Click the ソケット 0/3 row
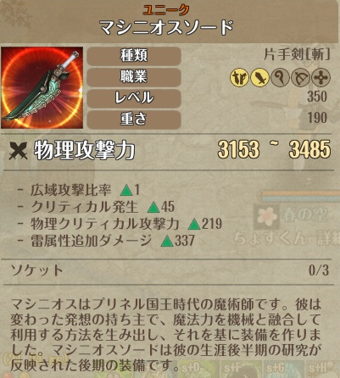The width and height of the screenshot is (340, 378). tap(170, 270)
